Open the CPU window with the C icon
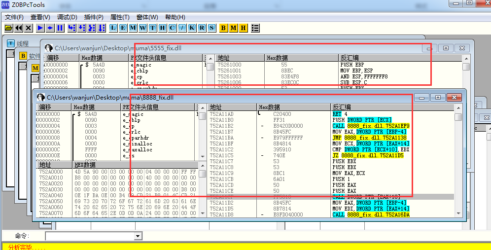Screen dimensions: 491x250 tap(172, 28)
